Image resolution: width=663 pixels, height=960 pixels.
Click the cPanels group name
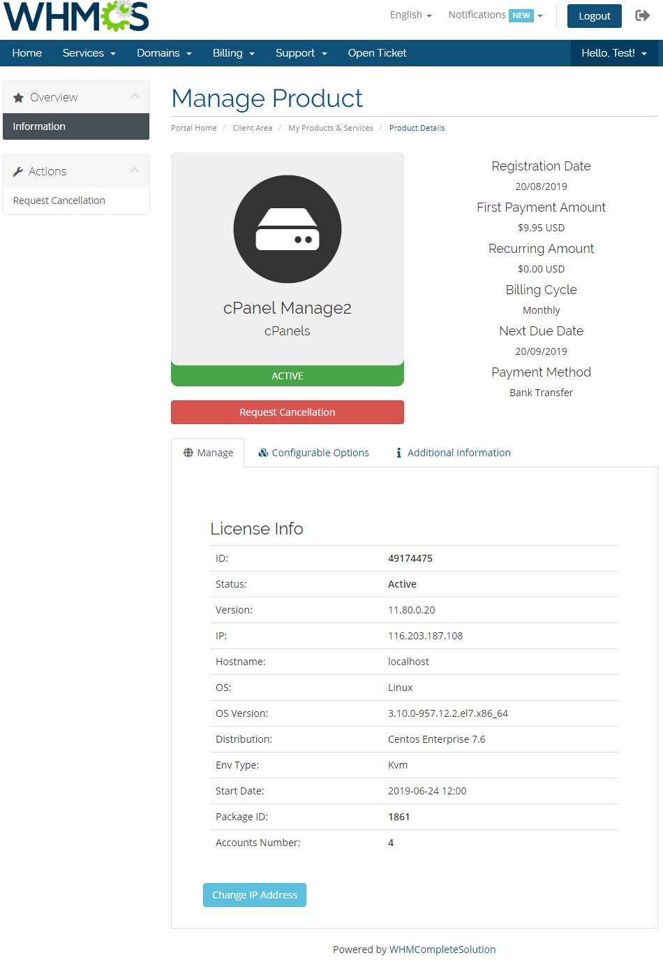[x=288, y=331]
